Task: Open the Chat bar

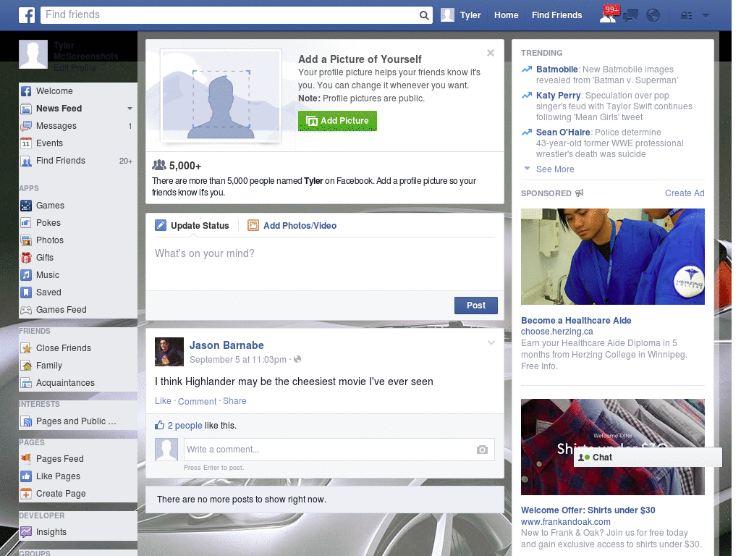Action: click(x=648, y=458)
